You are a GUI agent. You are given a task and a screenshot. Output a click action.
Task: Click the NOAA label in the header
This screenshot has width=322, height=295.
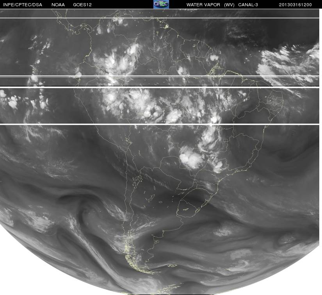tap(58, 5)
